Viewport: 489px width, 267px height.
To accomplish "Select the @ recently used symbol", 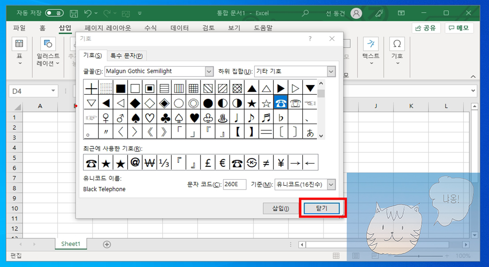I will [x=135, y=162].
